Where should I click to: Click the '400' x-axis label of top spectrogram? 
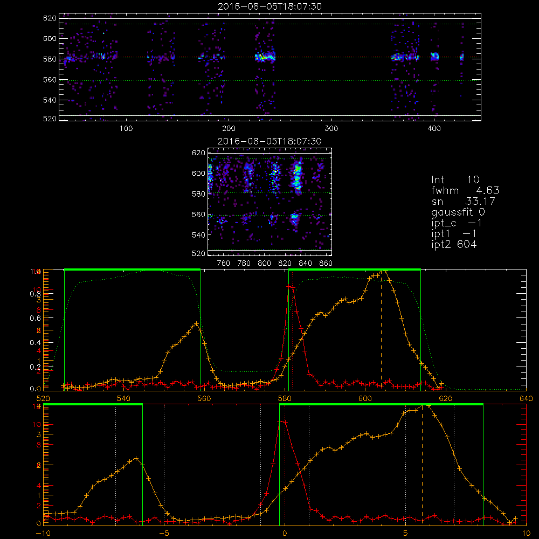pyautogui.click(x=434, y=129)
